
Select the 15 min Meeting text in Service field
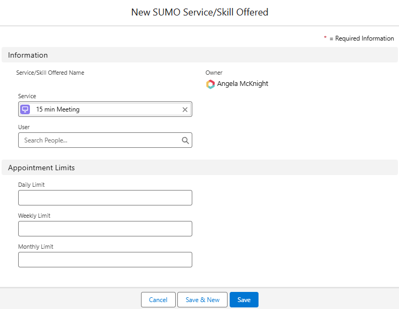pyautogui.click(x=58, y=109)
